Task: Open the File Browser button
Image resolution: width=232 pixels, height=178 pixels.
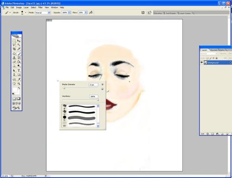Action: click(x=149, y=13)
